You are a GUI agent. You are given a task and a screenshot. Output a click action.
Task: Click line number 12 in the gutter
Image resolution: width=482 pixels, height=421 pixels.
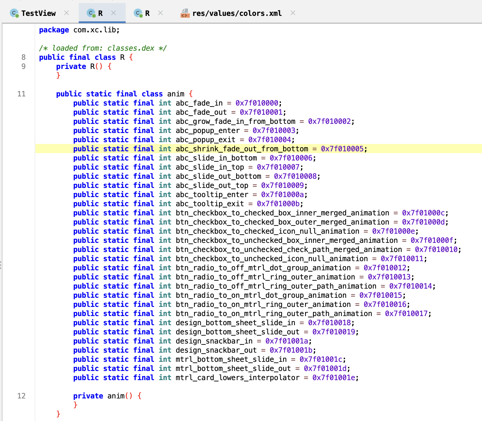(21, 396)
